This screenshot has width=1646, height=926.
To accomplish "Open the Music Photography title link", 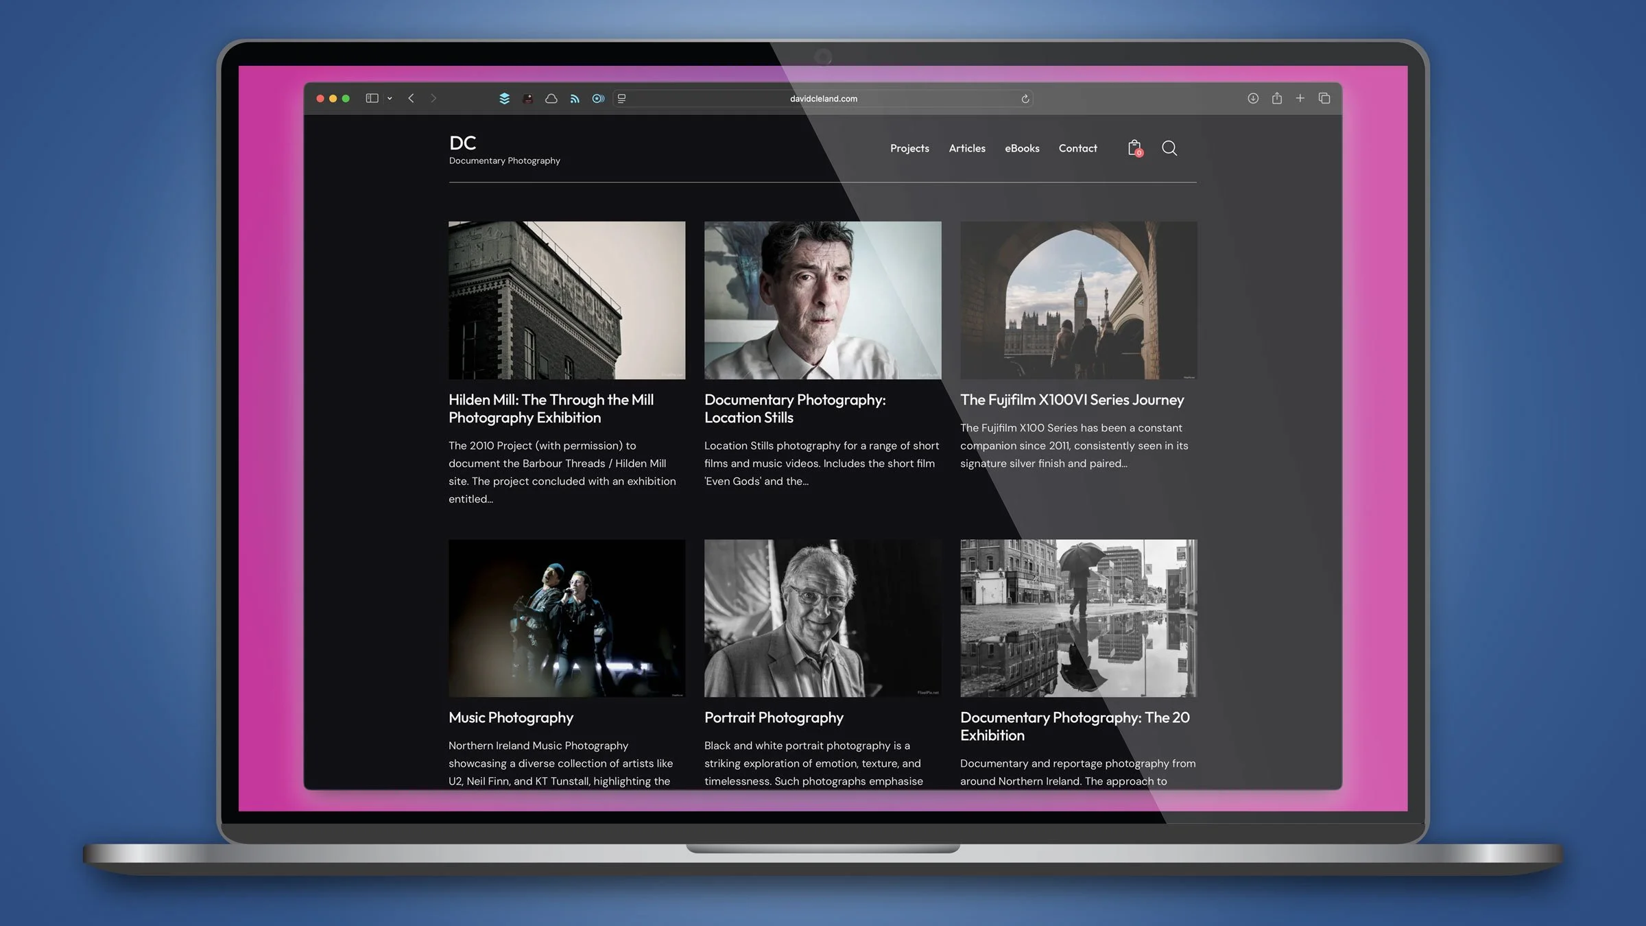I will [x=511, y=717].
